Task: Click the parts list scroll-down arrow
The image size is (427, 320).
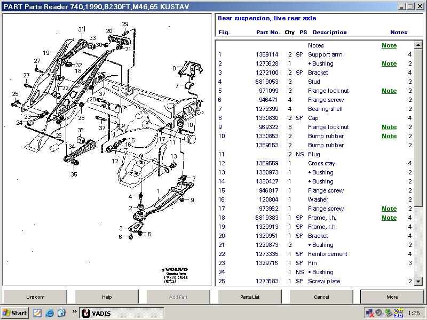Action: point(418,282)
